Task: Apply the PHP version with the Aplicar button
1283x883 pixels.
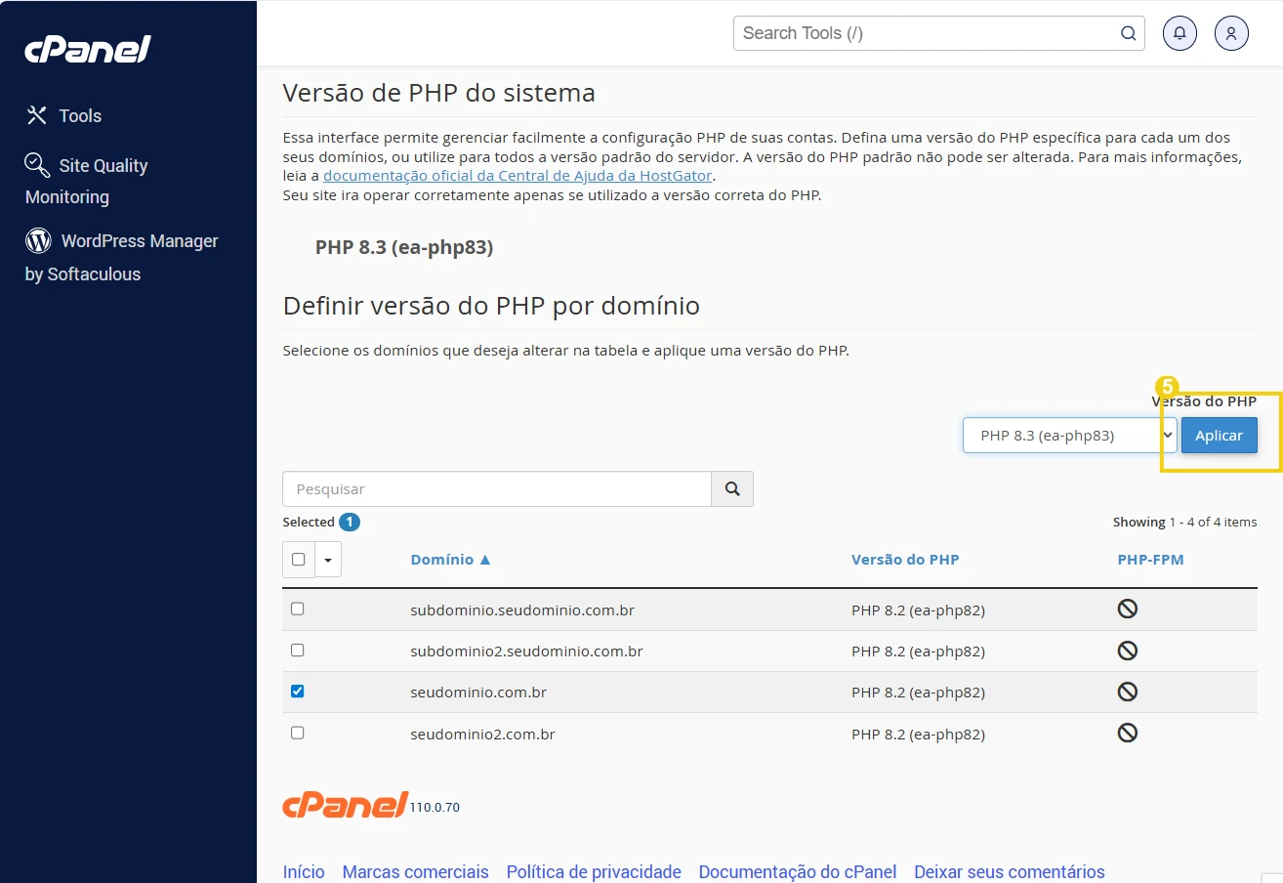Action: tap(1219, 435)
